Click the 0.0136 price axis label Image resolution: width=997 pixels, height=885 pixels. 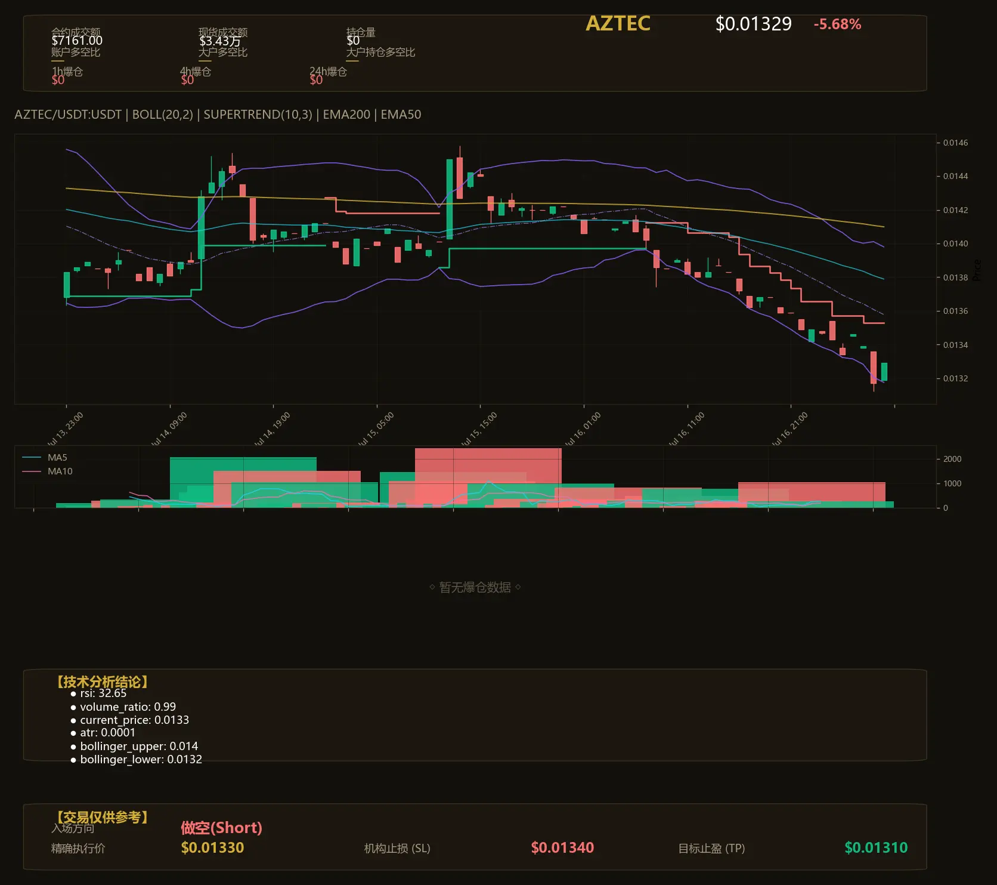point(955,311)
